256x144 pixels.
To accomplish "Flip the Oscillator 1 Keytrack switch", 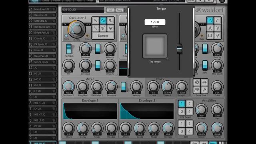I will (69, 49).
